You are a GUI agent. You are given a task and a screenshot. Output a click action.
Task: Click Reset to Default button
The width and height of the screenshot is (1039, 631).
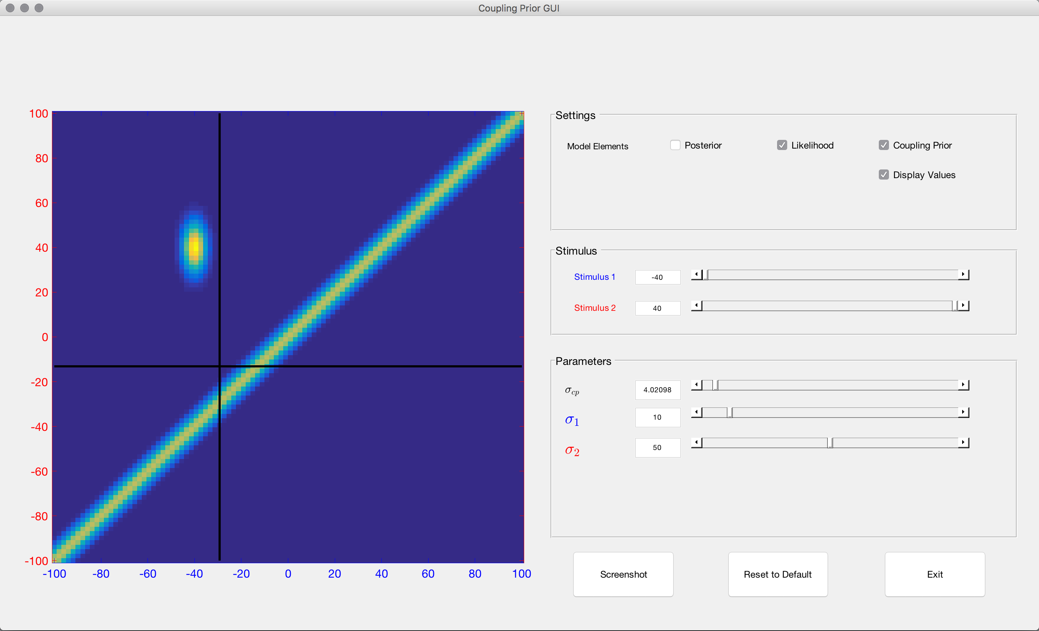pyautogui.click(x=777, y=574)
